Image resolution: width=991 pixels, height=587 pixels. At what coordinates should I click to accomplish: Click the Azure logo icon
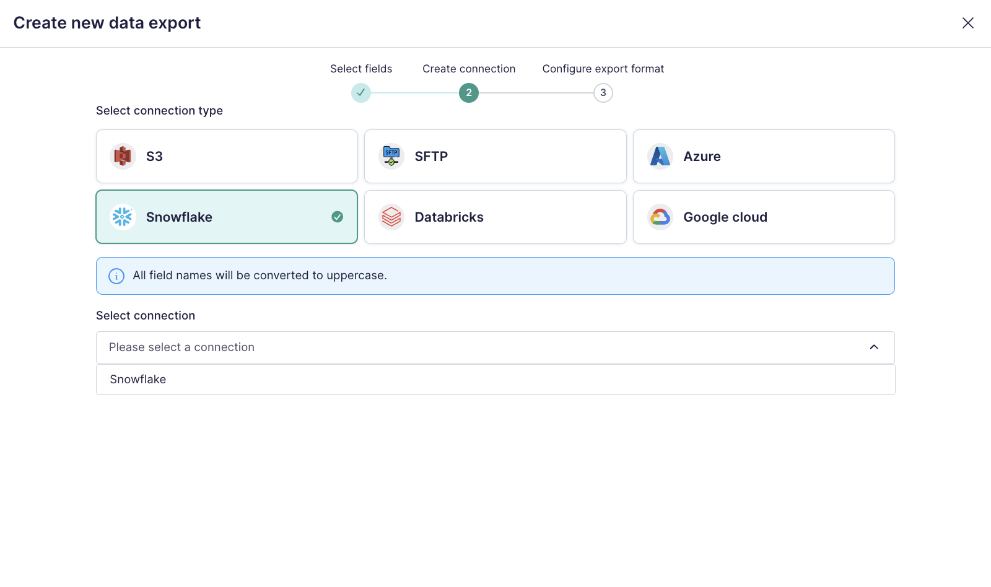pyautogui.click(x=660, y=156)
